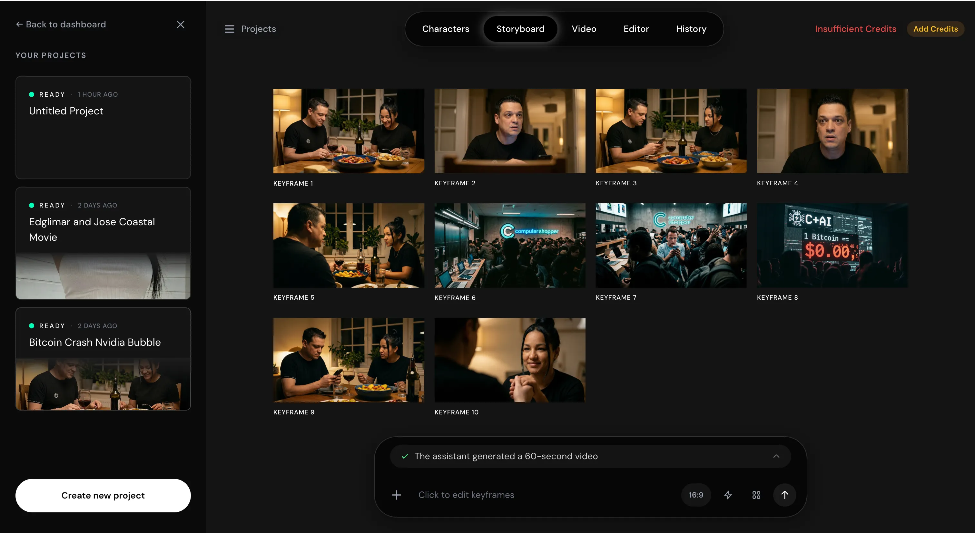Screen dimensions: 975x533
Task: Open the 16:9 aspect ratio selector
Action: (x=696, y=495)
